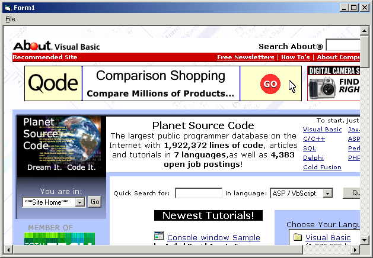Click the Recommended Site label
The height and width of the screenshot is (258, 373).
pyautogui.click(x=45, y=57)
